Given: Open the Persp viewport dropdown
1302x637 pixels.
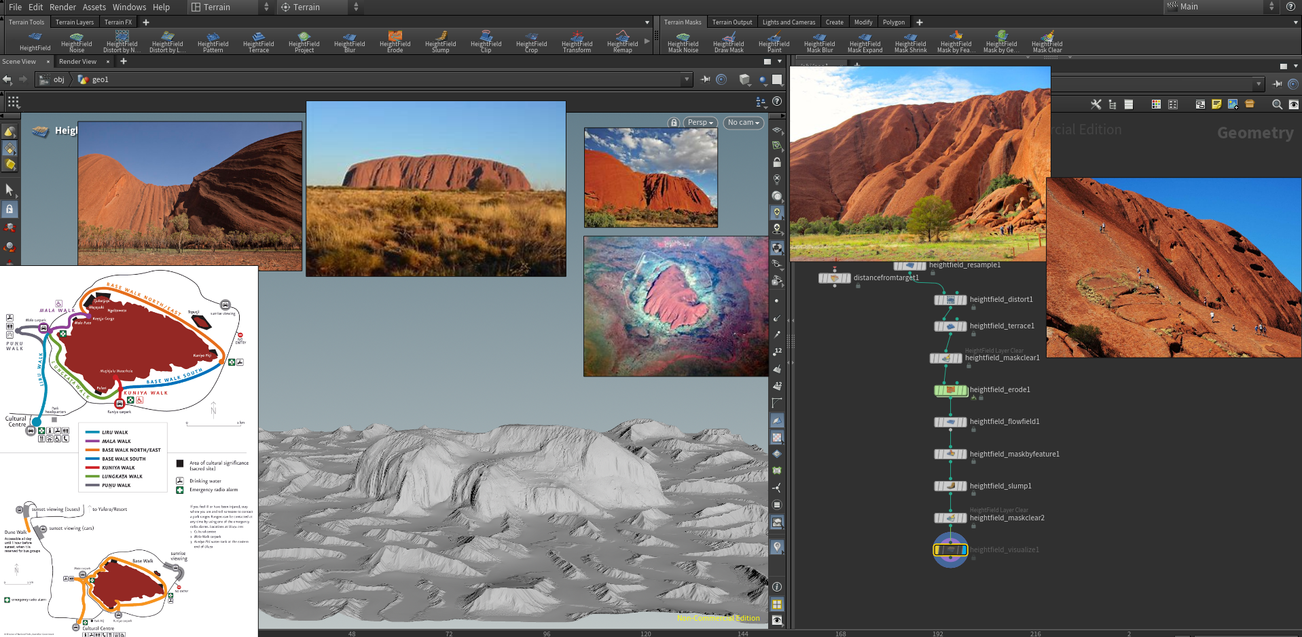Looking at the screenshot, I should click(x=700, y=123).
